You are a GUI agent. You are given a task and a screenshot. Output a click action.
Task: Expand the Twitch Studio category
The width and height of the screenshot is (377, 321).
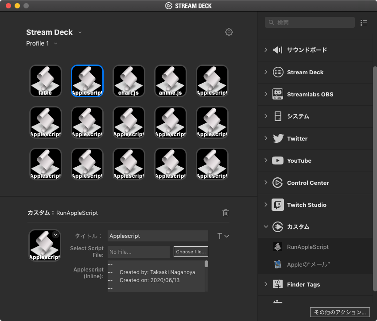click(x=266, y=204)
